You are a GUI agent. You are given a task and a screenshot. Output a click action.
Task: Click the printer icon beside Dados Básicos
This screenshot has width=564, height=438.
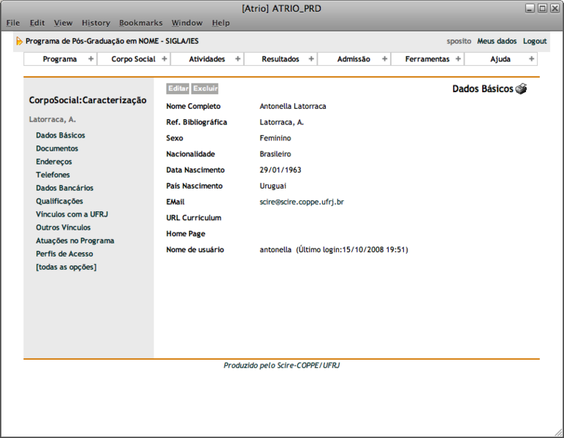pyautogui.click(x=521, y=89)
